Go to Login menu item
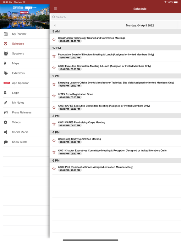 coord(25,93)
